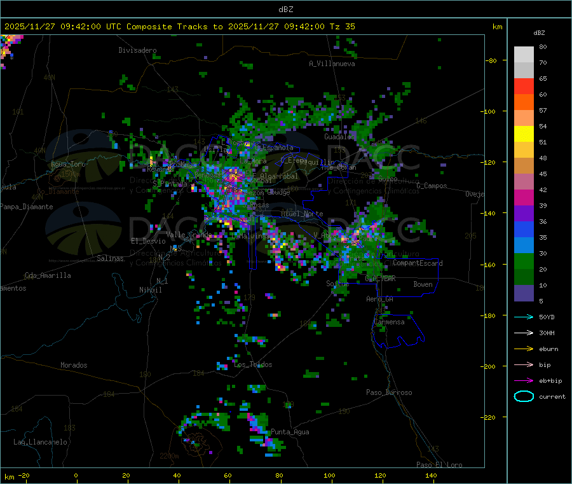The width and height of the screenshot is (572, 484).
Task: Click the 0 km horizontal axis label
Action: tap(76, 475)
